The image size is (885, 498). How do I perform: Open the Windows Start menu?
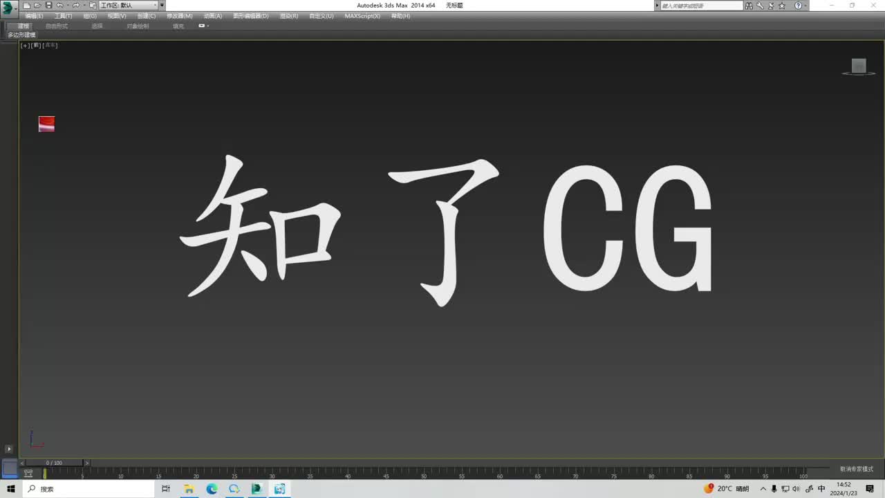(x=11, y=489)
